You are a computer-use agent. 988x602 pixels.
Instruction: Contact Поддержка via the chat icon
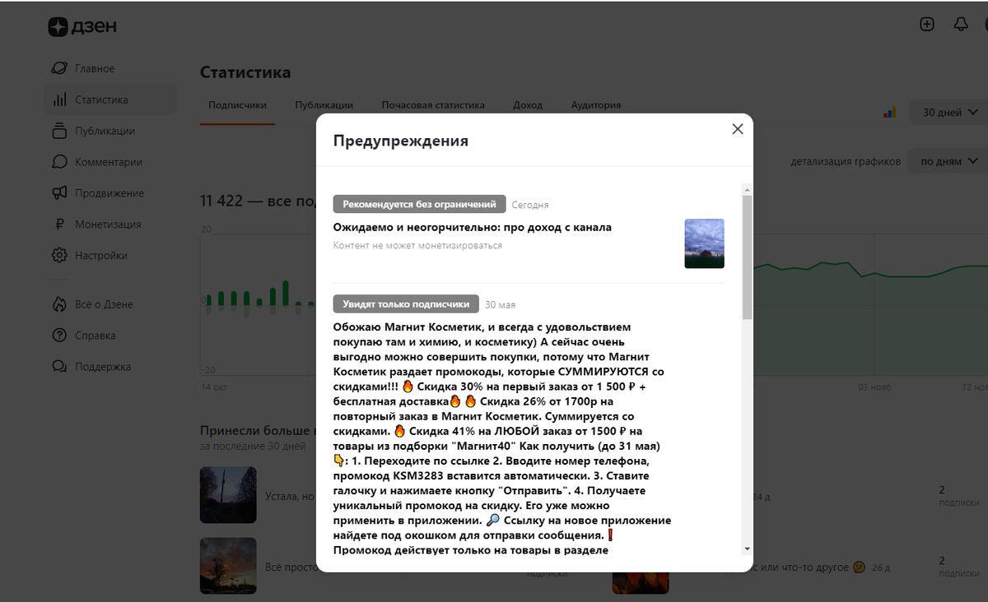(x=60, y=367)
